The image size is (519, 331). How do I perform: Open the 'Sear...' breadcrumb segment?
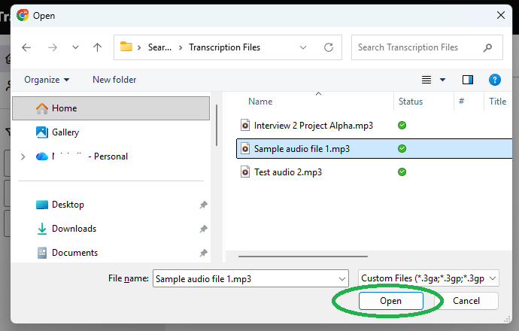coord(159,47)
